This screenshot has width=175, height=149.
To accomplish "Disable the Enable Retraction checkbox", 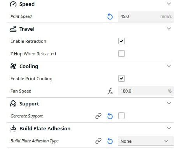I will tap(121, 41).
